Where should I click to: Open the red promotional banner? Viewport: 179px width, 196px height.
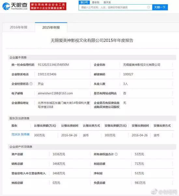tap(48, 7)
